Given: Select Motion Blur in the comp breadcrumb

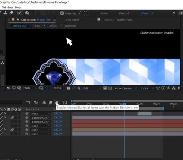Looking at the screenshot, I should [20, 26].
